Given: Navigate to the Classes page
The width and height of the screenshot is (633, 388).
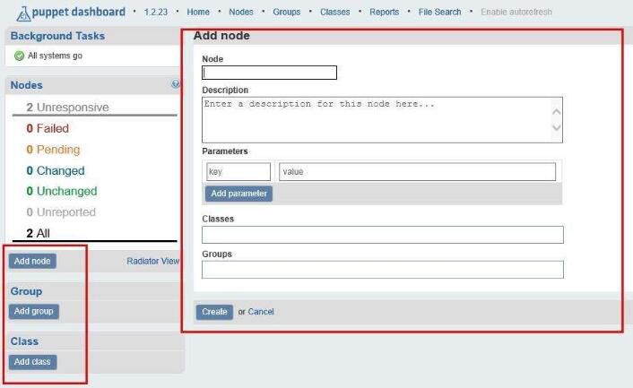Looking at the screenshot, I should tap(334, 13).
